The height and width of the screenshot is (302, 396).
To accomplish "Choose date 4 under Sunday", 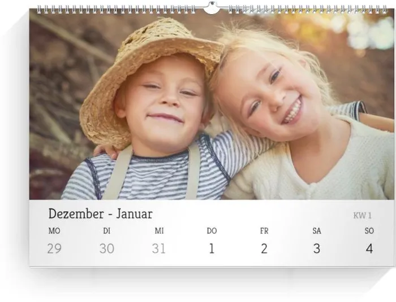I will click(x=369, y=248).
